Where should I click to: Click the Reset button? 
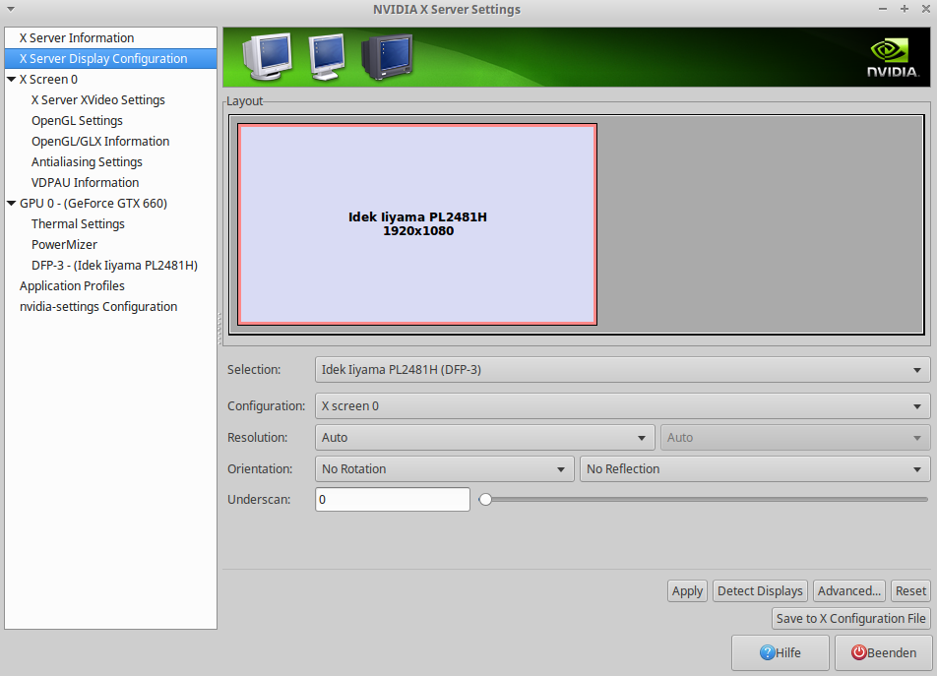point(910,590)
